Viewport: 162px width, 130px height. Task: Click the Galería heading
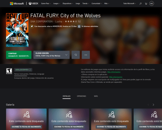pyautogui.click(x=10, y=105)
